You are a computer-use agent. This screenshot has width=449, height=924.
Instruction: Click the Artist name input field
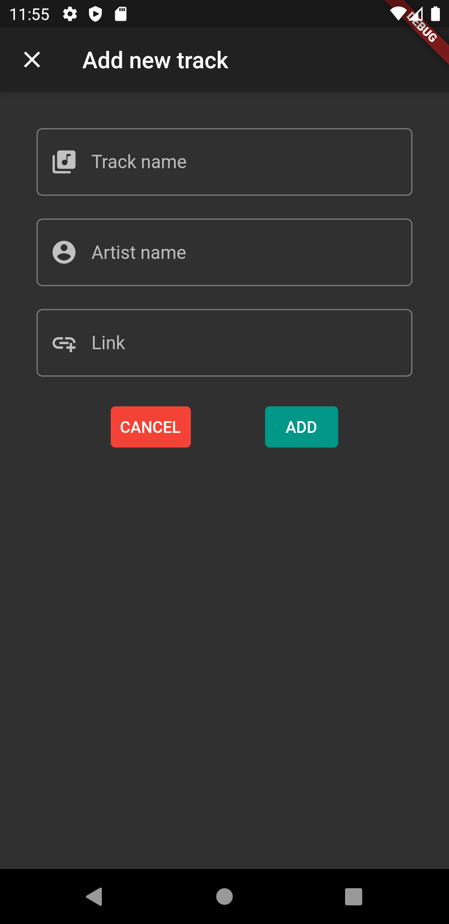pyautogui.click(x=224, y=252)
